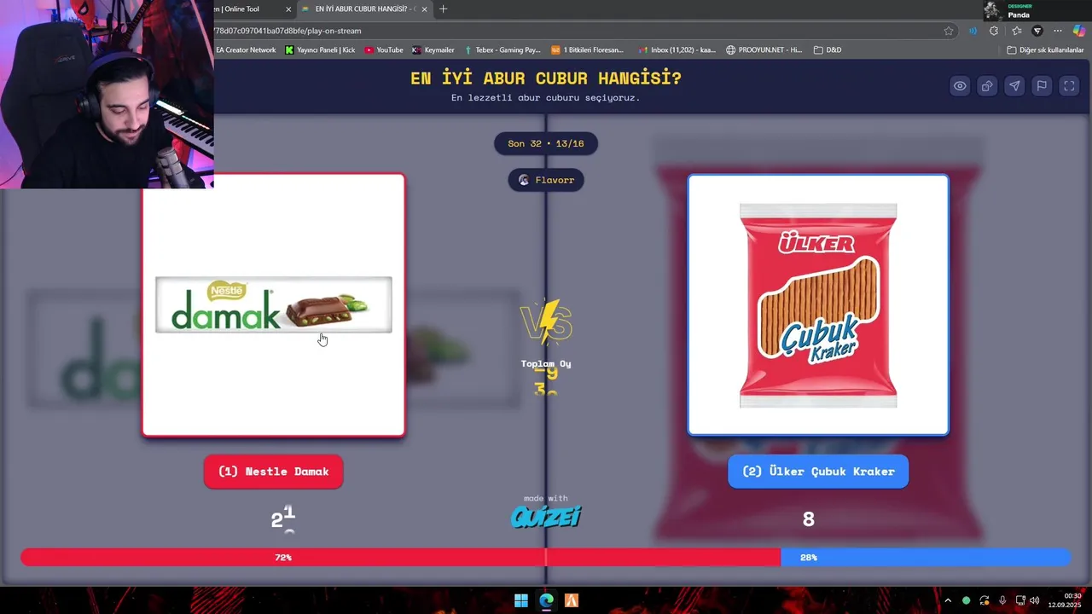Select the Ülker Çubuk Kraker image card
The image size is (1092, 614).
(x=818, y=305)
